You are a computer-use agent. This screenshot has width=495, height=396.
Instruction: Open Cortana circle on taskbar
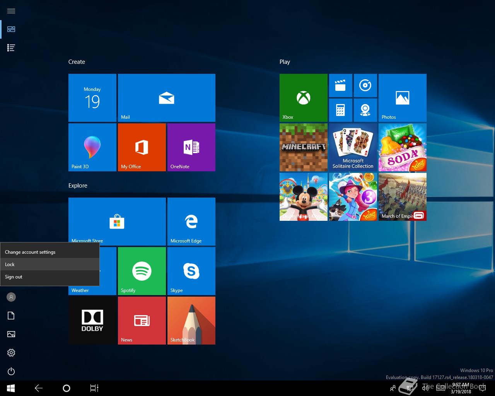pyautogui.click(x=67, y=388)
